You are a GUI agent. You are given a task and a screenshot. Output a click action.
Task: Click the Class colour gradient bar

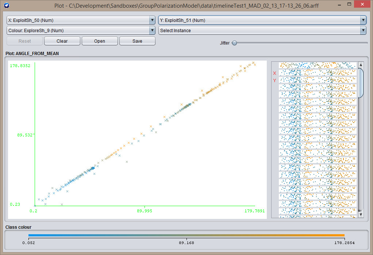186,235
